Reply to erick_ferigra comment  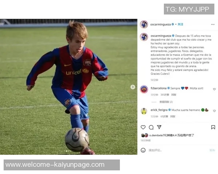pos(173,116)
